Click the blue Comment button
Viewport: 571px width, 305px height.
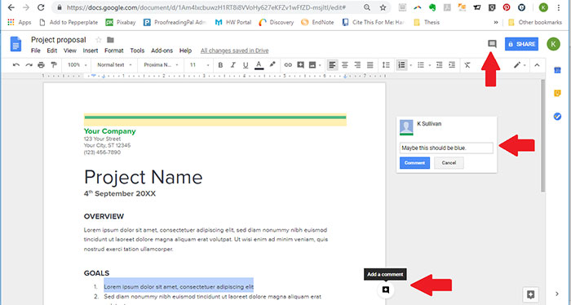pyautogui.click(x=414, y=162)
